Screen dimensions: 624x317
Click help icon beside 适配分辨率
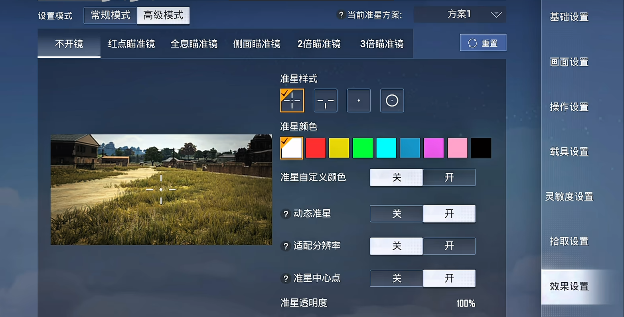pos(286,246)
